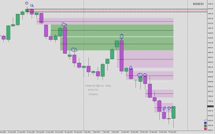Select the 'A-Raids Pre High/Low - Swing' text label

(98, 86)
